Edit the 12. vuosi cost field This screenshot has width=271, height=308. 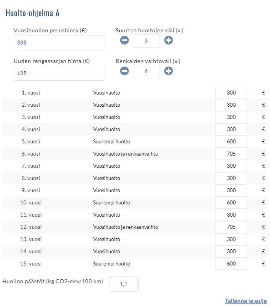[x=231, y=227]
